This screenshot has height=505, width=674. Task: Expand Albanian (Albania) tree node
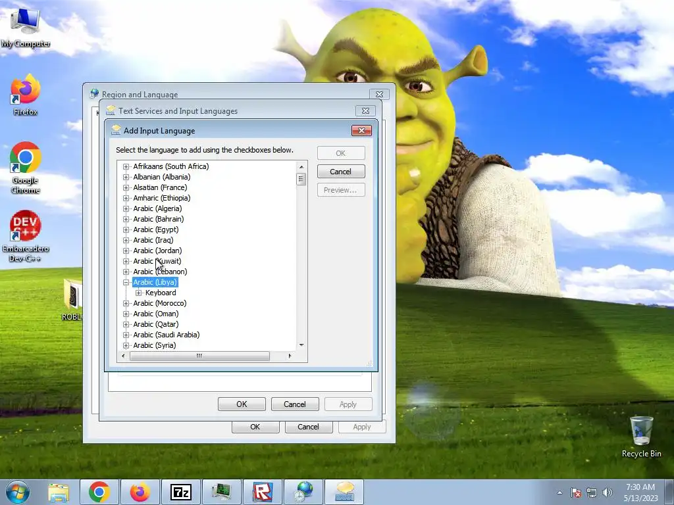tap(126, 177)
